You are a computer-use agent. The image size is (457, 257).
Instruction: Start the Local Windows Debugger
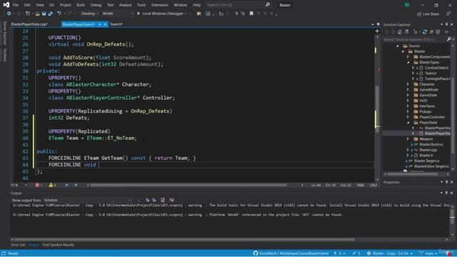[162, 14]
